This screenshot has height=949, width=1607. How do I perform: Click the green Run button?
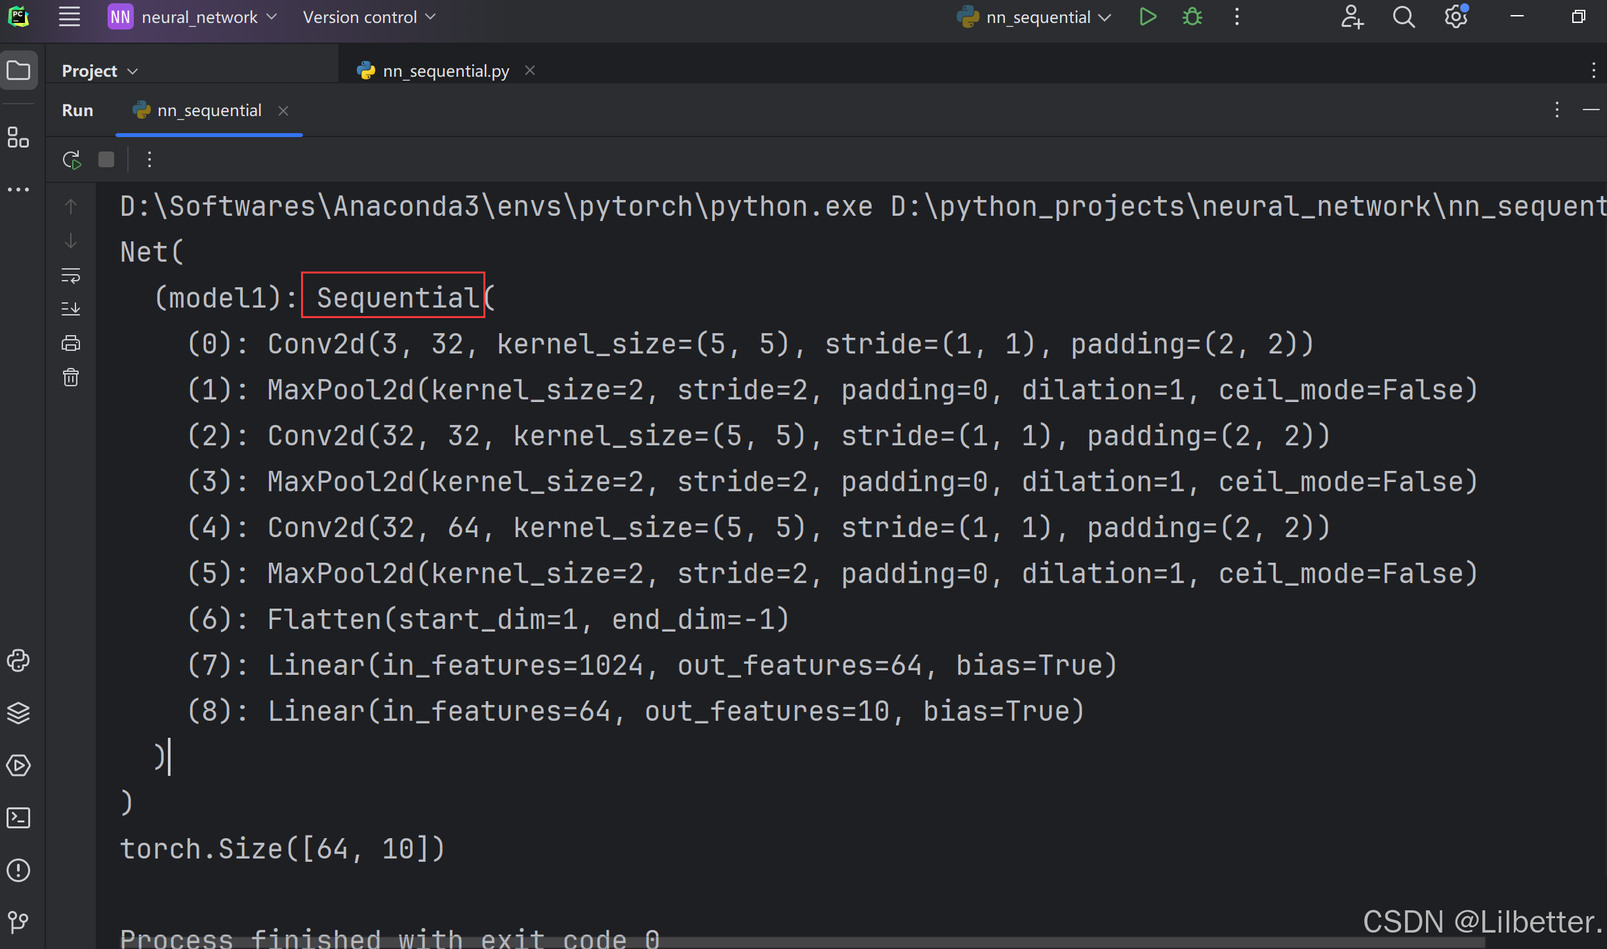[x=1147, y=17]
